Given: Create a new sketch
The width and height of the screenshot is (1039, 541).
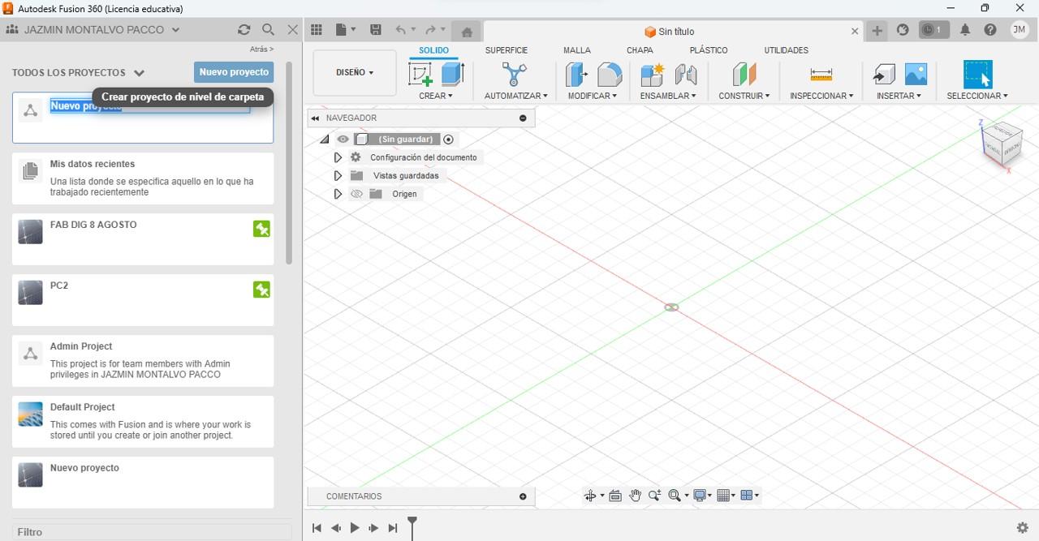Looking at the screenshot, I should 420,75.
